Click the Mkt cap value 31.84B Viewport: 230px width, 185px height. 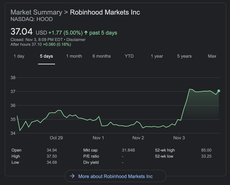[x=128, y=150]
